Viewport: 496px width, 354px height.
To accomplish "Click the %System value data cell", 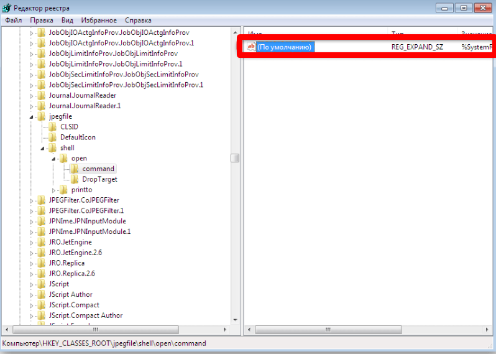I will [x=477, y=47].
